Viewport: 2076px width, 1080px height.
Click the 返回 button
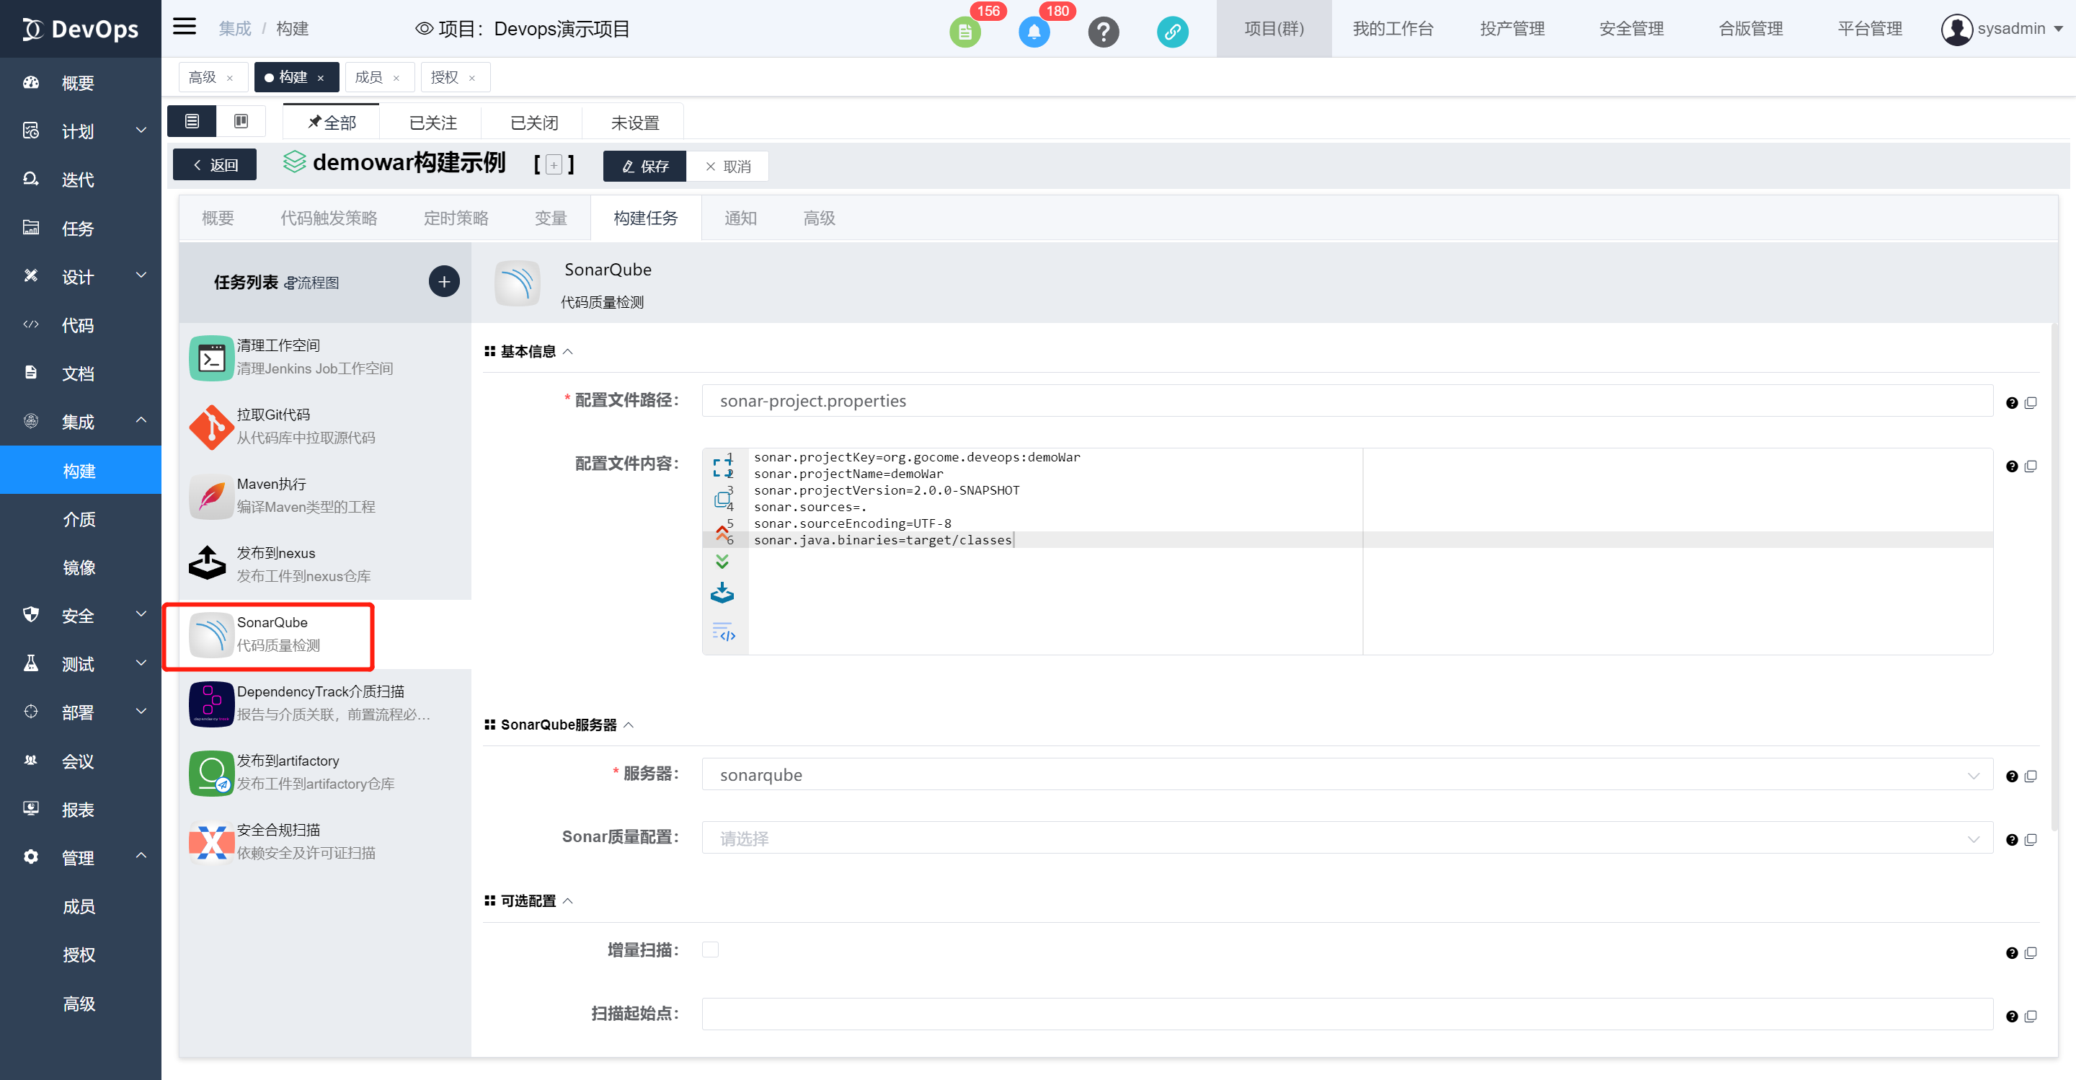click(214, 165)
